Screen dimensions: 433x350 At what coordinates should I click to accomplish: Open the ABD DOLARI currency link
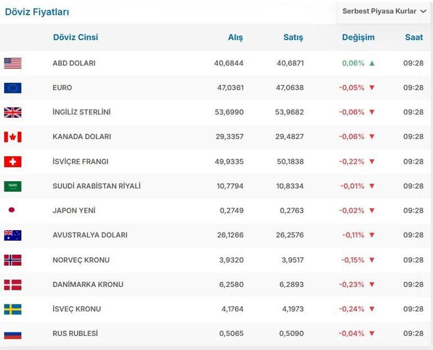coord(74,63)
